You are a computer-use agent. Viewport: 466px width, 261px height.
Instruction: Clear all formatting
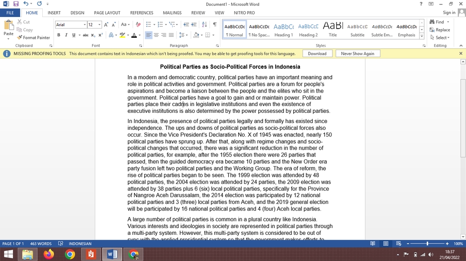click(138, 25)
